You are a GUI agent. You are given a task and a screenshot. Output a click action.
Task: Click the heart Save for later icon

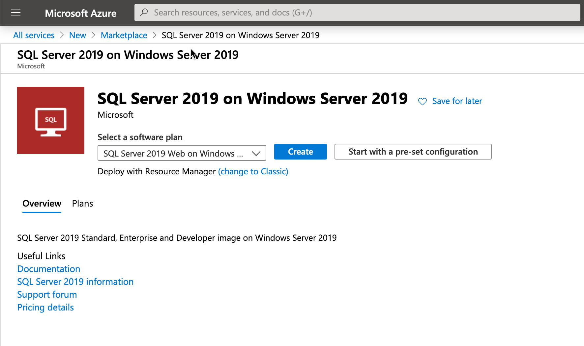(422, 101)
